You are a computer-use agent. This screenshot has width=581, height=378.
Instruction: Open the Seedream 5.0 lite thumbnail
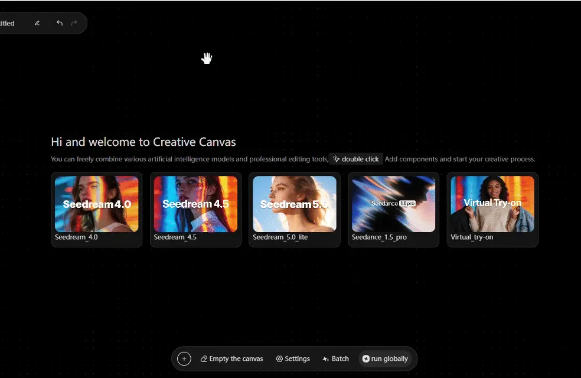point(295,204)
